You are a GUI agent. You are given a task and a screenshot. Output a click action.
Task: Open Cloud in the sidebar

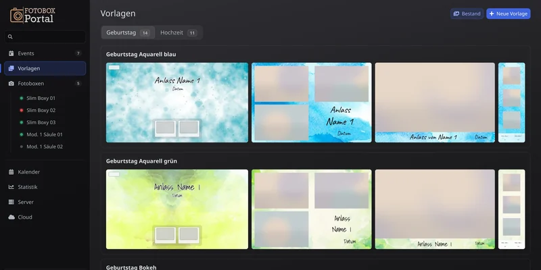pyautogui.click(x=45, y=217)
